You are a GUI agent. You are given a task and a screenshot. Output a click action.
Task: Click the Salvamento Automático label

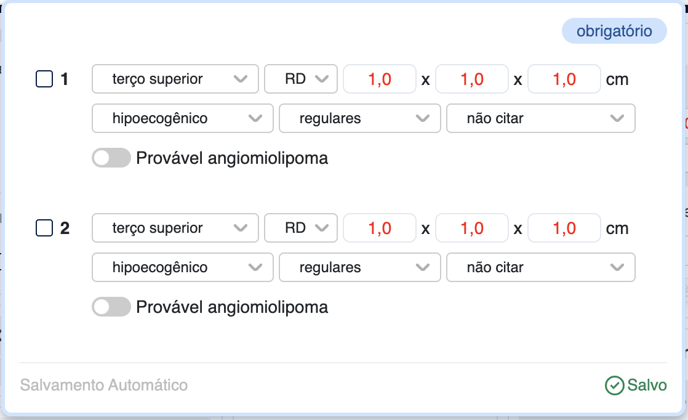click(x=104, y=386)
